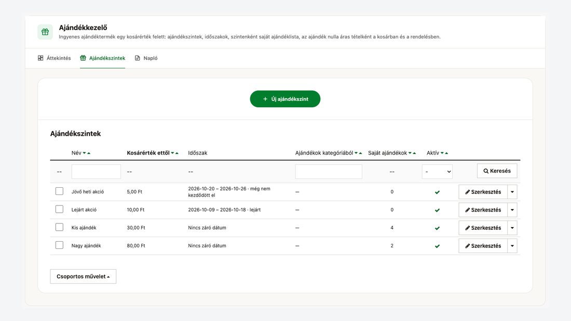Switch to the Áttekintés tab
The image size is (571, 321).
pyautogui.click(x=55, y=58)
